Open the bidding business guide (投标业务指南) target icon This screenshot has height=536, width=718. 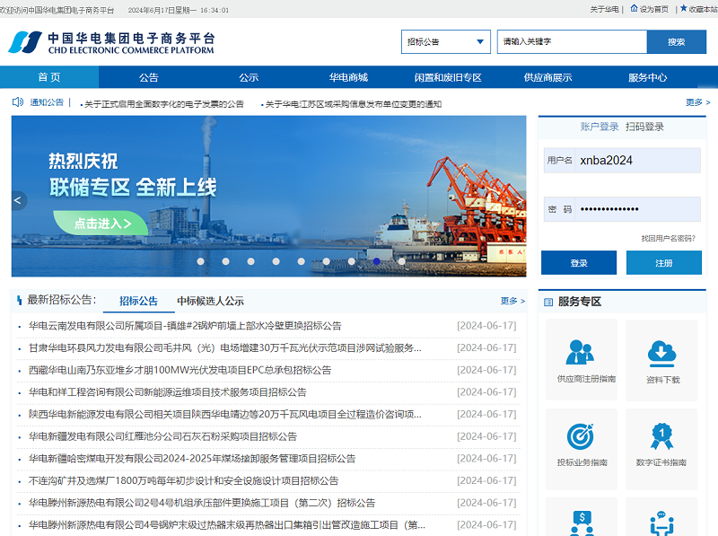coord(581,436)
